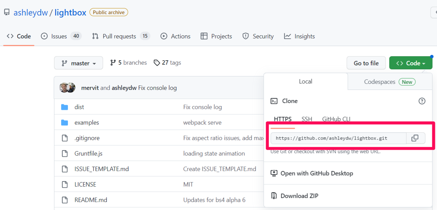Click the LICENSE file icon
The height and width of the screenshot is (210, 437).
65,184
